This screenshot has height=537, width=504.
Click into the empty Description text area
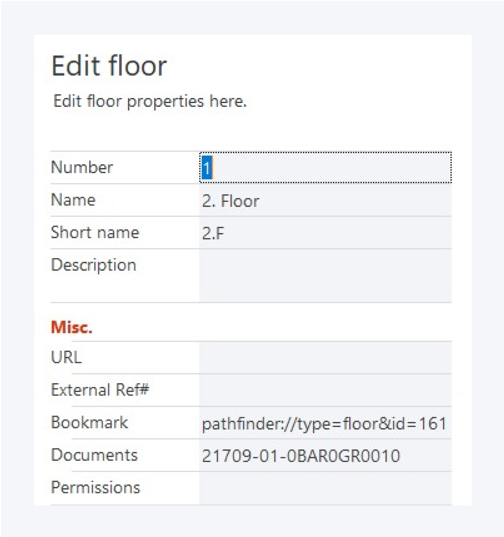[x=325, y=275]
